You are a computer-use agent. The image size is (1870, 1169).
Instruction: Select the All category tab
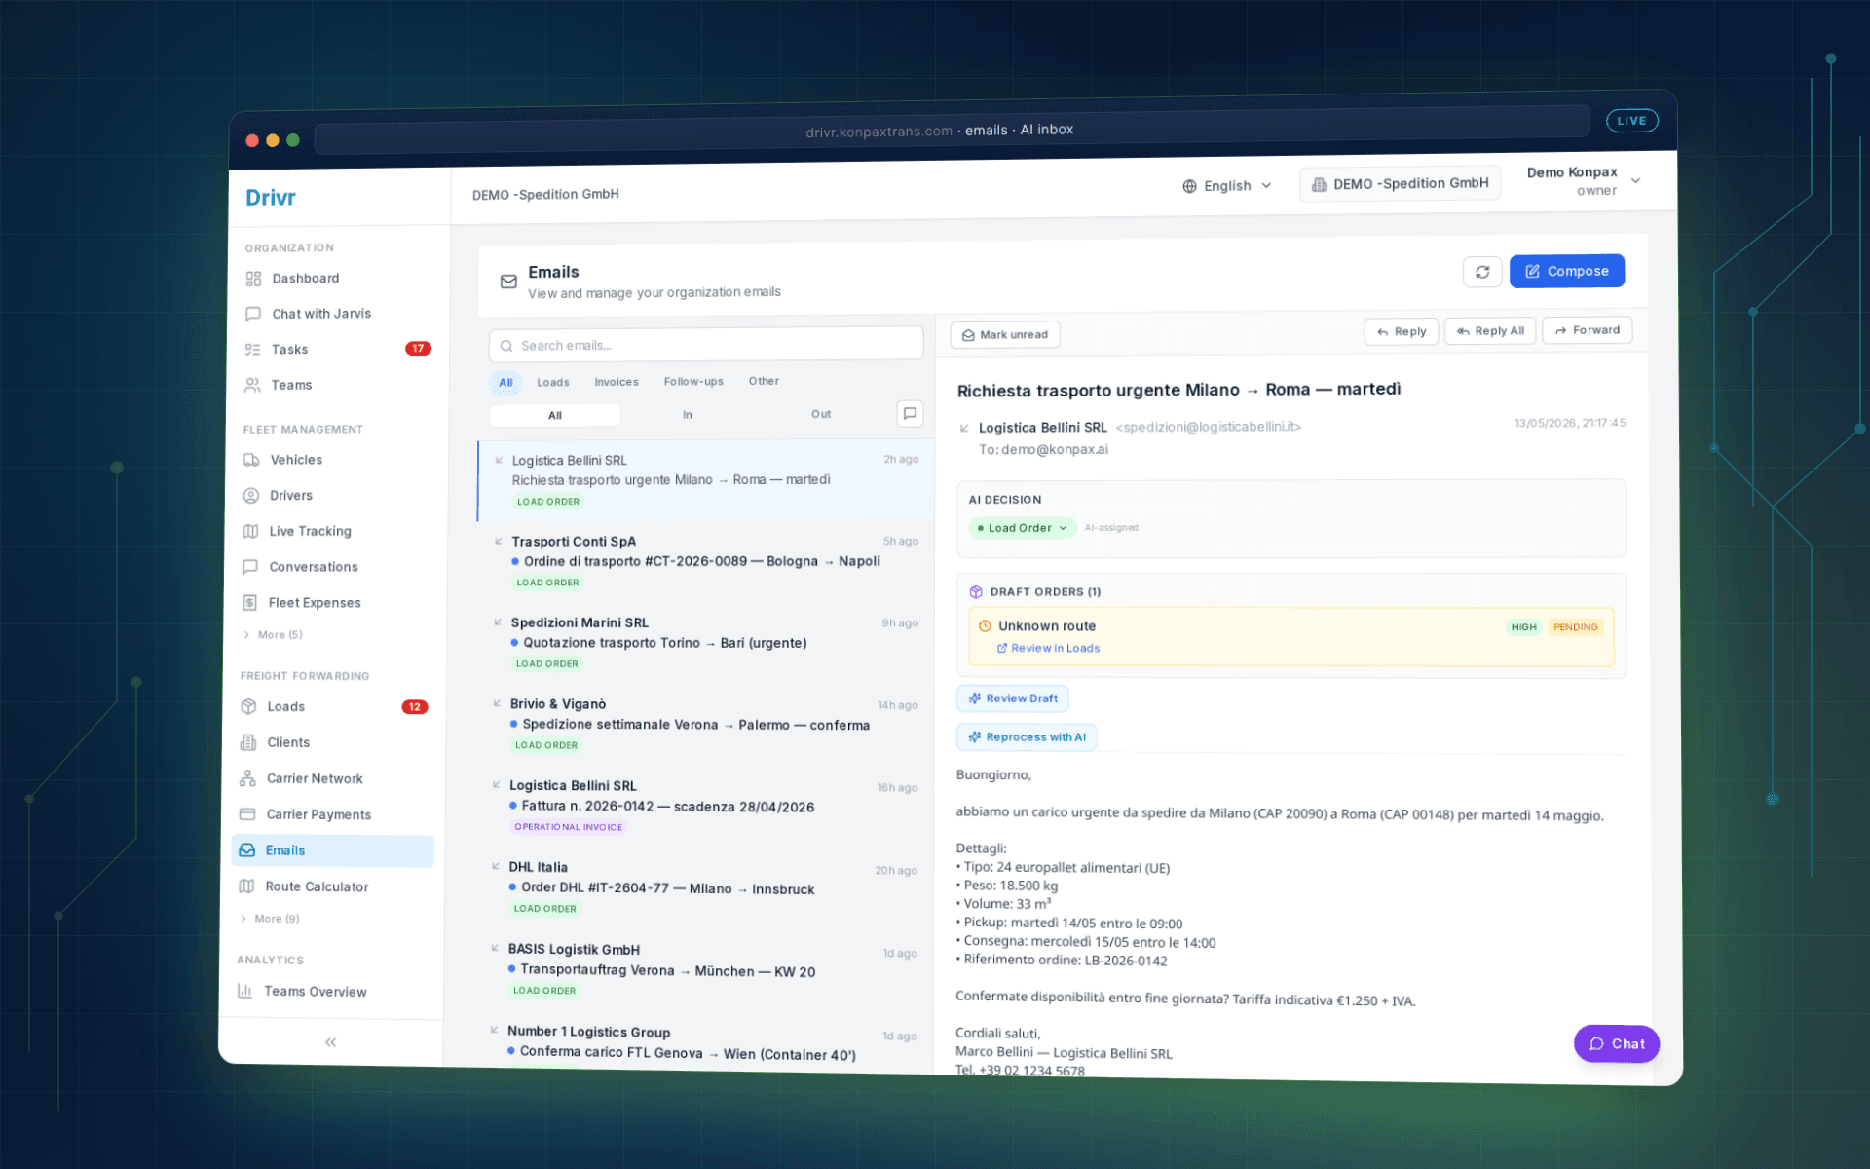(505, 383)
